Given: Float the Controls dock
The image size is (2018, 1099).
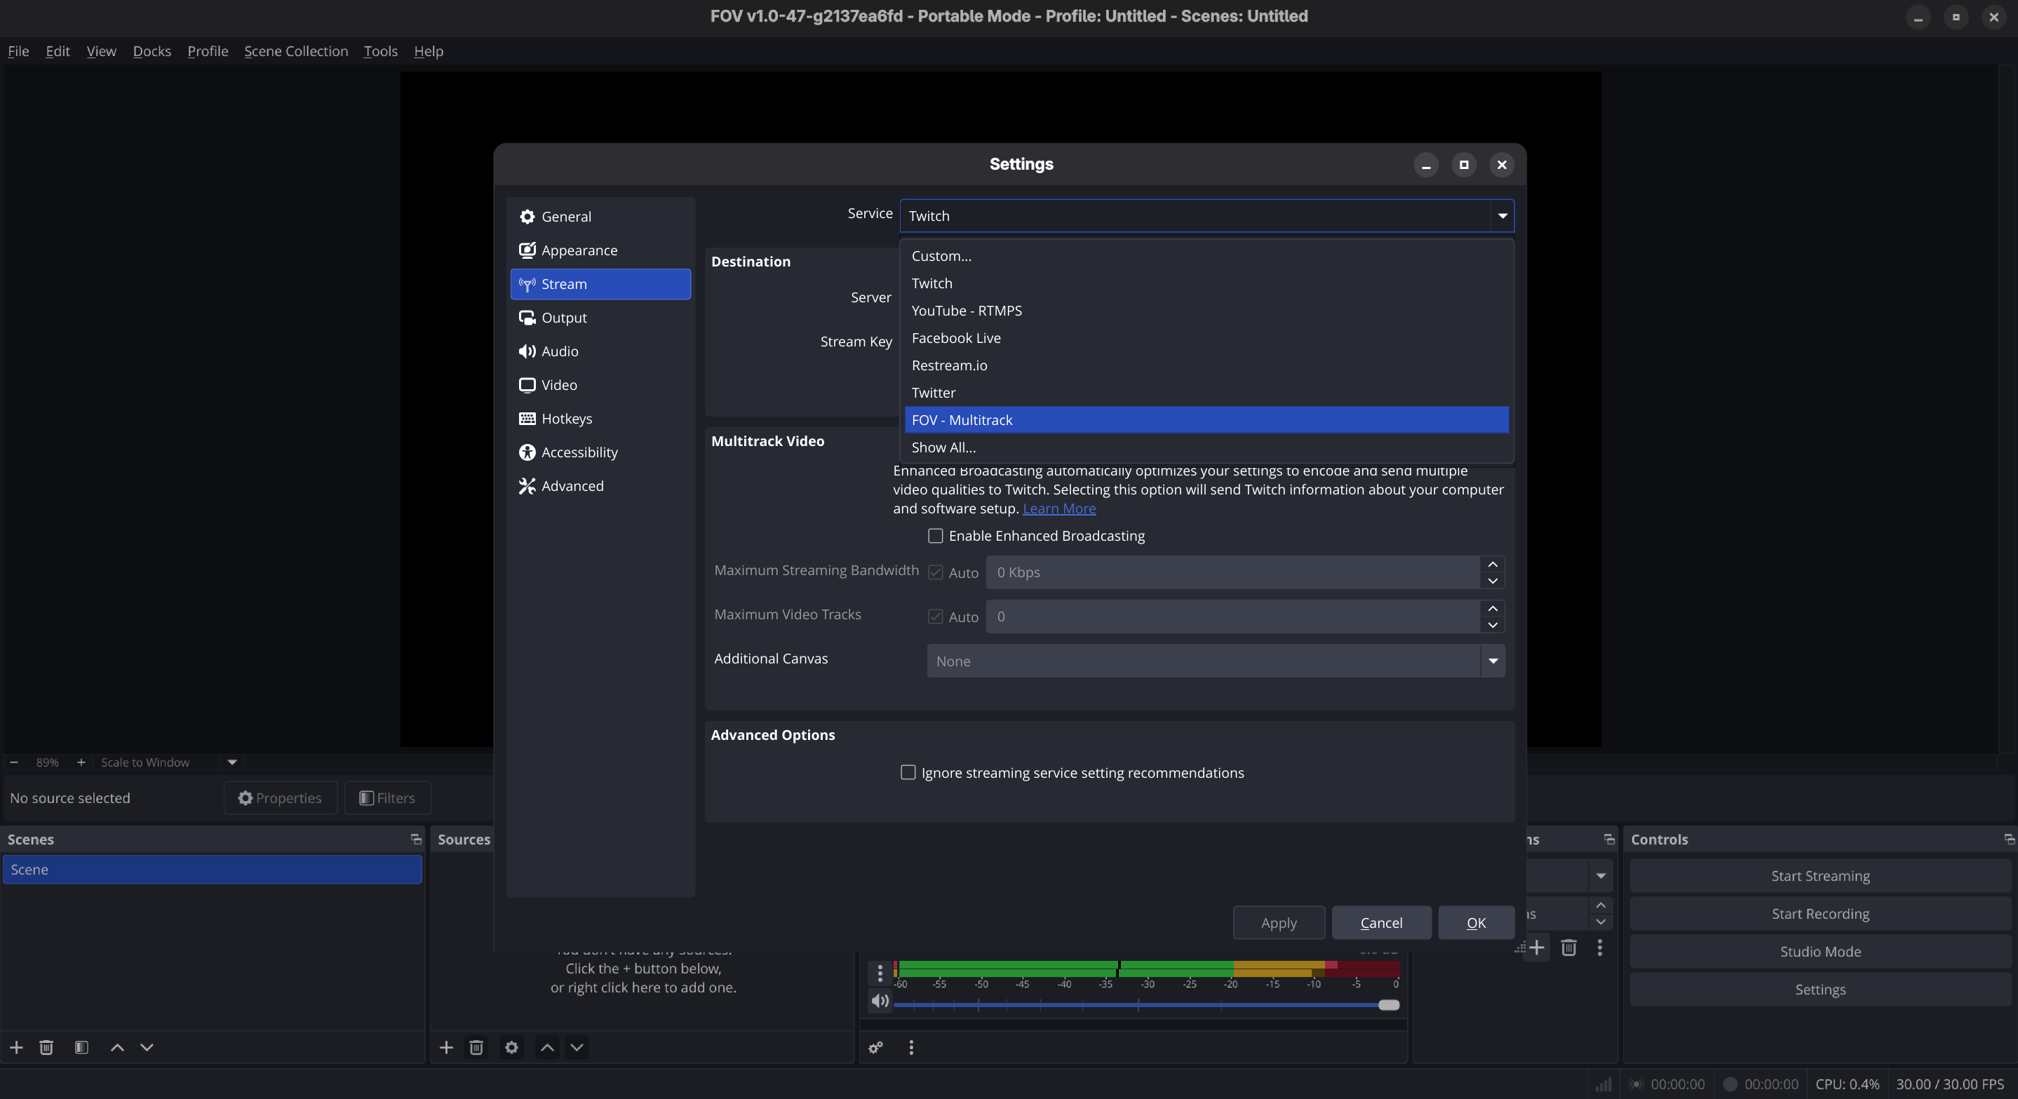Looking at the screenshot, I should coord(2009,839).
